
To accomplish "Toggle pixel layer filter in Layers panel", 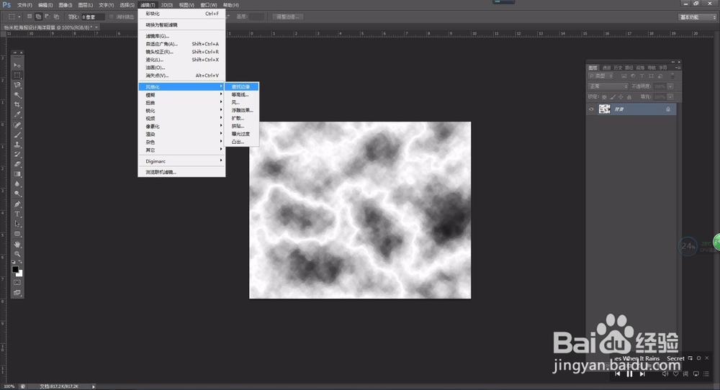I will tap(624, 76).
